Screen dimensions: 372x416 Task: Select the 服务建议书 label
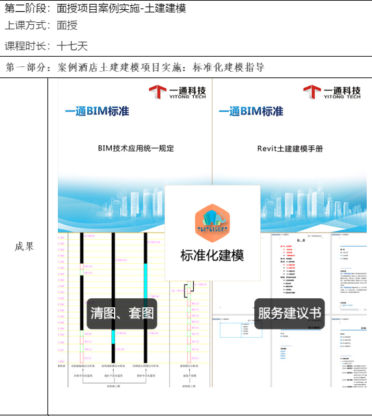[x=289, y=314]
